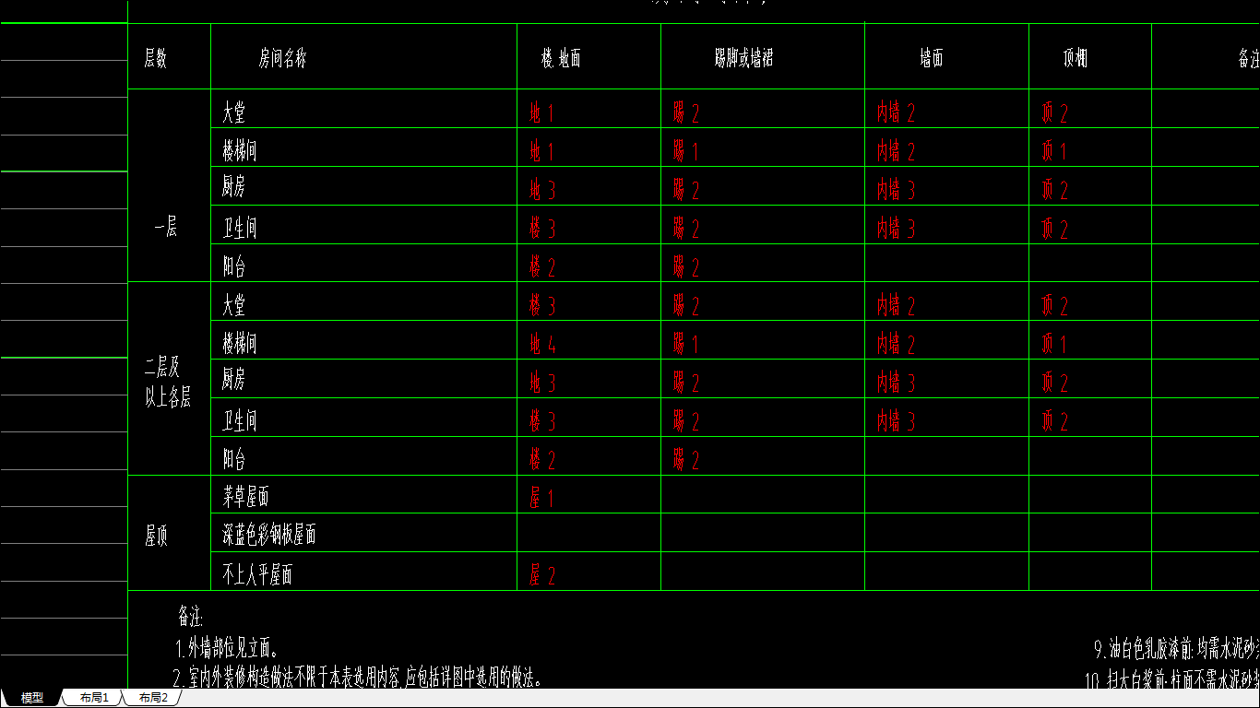
Task: Select 厨房 room name under 二层及以上各层
Action: pyautogui.click(x=234, y=380)
